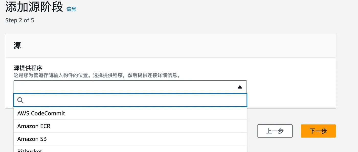Viewport: 358px width, 152px height.
Task: Click the 源提供程序 field label
Action: pos(28,68)
